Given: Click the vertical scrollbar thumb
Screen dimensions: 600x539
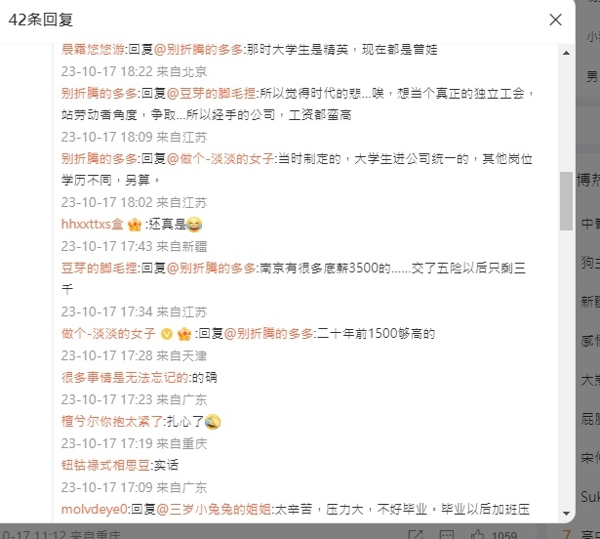Looking at the screenshot, I should 566,201.
